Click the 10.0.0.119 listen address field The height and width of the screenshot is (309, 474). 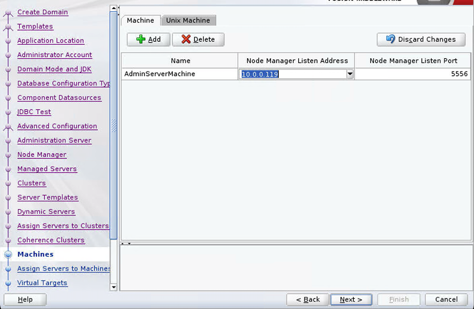pyautogui.click(x=292, y=74)
